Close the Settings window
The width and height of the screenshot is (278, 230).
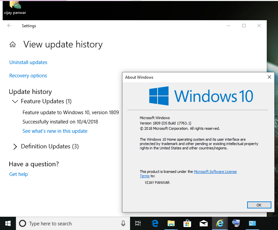tap(259, 26)
